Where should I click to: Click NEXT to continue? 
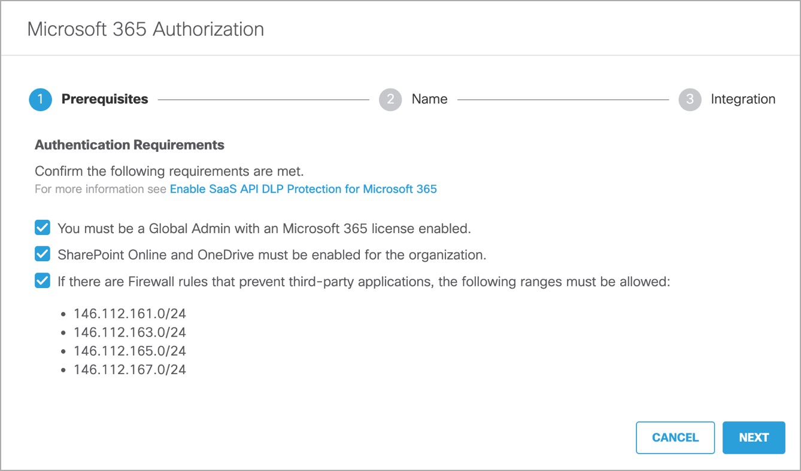pos(753,438)
